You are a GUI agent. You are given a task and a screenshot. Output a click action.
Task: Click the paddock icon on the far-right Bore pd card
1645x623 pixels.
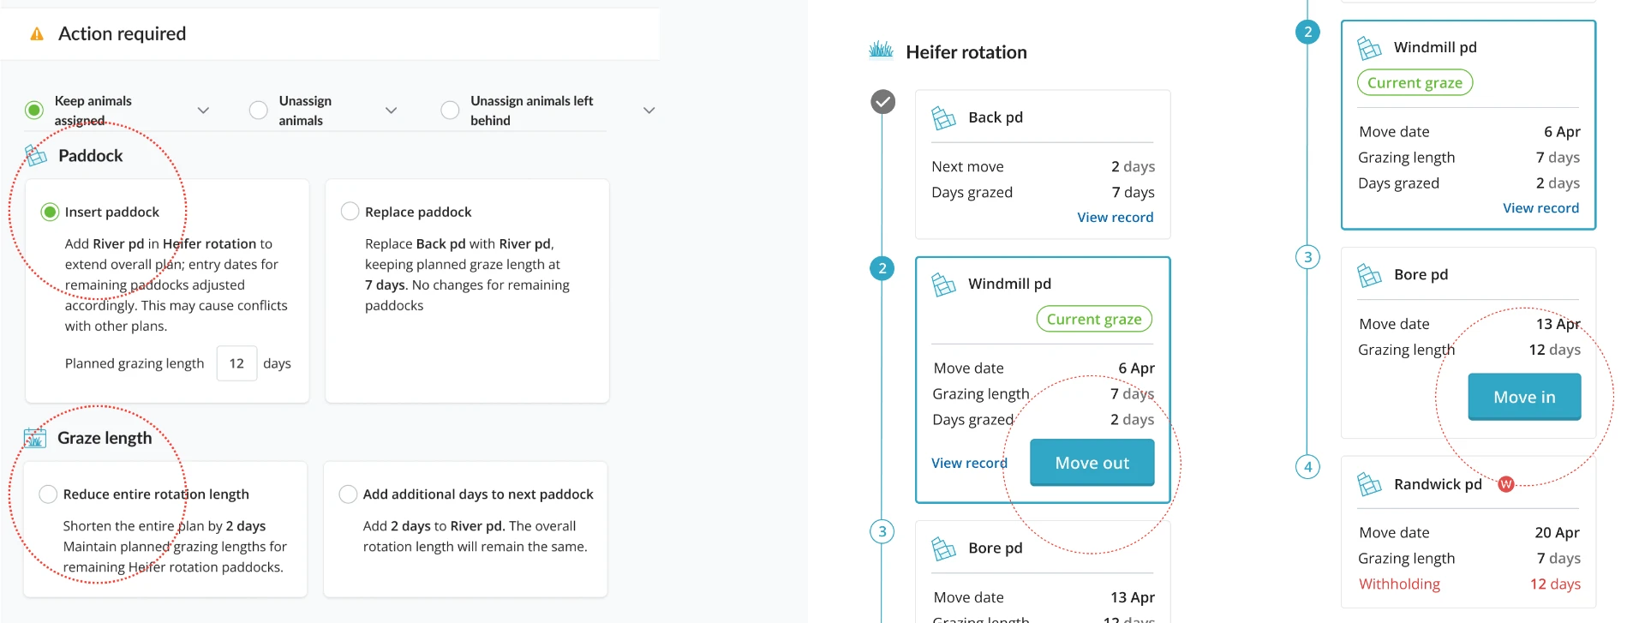click(x=1369, y=275)
